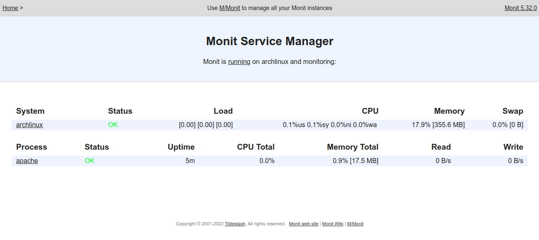Click the CPU column header

tap(370, 111)
